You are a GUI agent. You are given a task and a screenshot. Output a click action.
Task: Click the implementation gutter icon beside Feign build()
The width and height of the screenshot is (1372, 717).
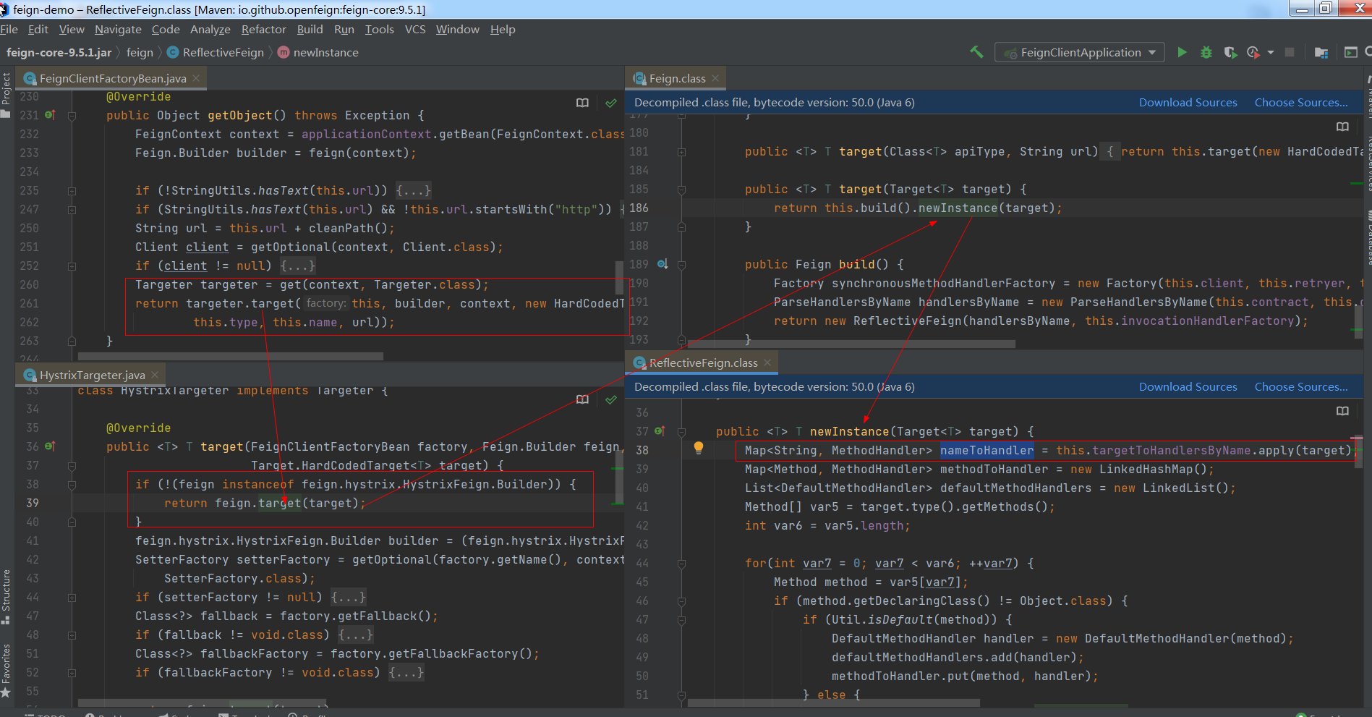coord(662,264)
